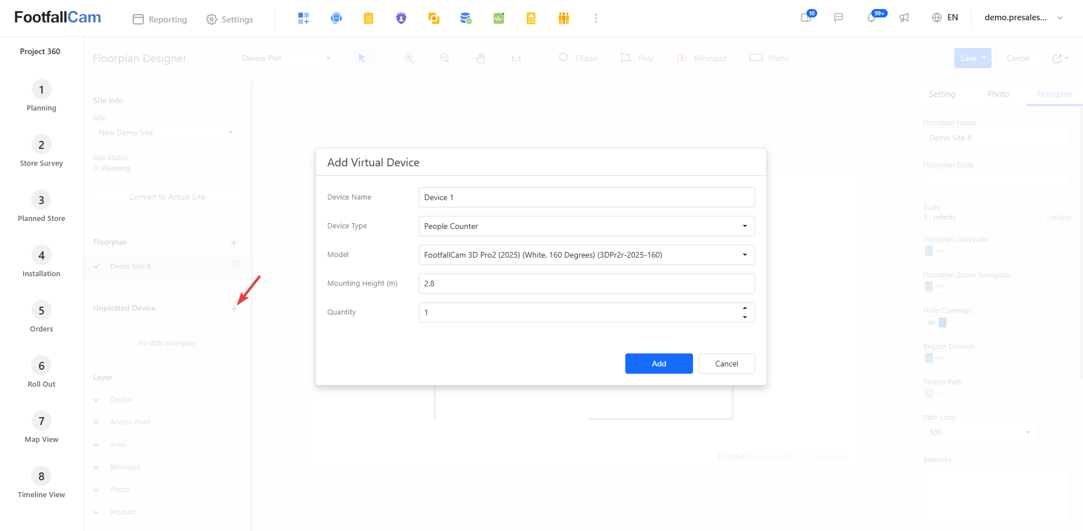Select the pointer selection tool
The height and width of the screenshot is (531, 1083).
tap(362, 58)
